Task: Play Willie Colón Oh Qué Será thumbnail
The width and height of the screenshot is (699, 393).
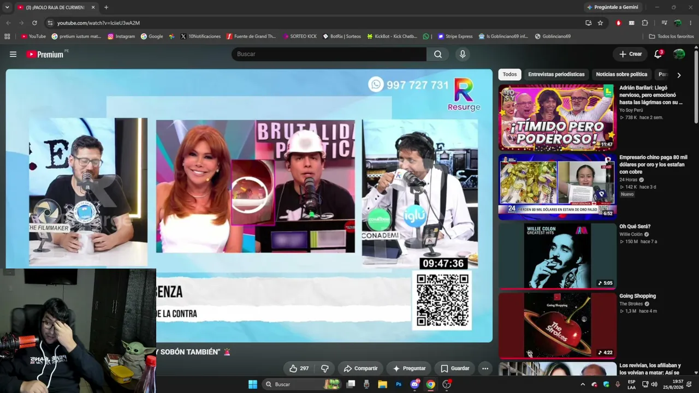Action: pos(557,256)
